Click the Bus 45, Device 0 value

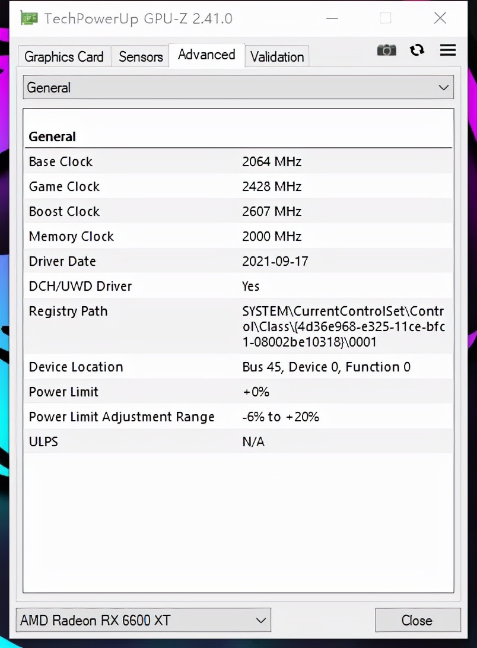click(x=326, y=367)
